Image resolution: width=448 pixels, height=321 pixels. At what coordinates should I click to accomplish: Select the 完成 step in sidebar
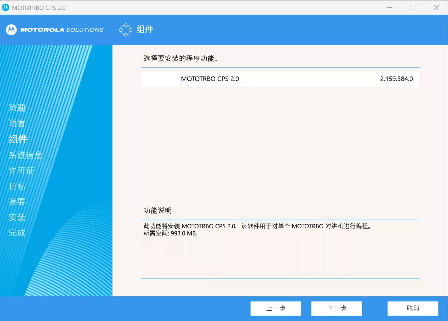[x=17, y=232]
